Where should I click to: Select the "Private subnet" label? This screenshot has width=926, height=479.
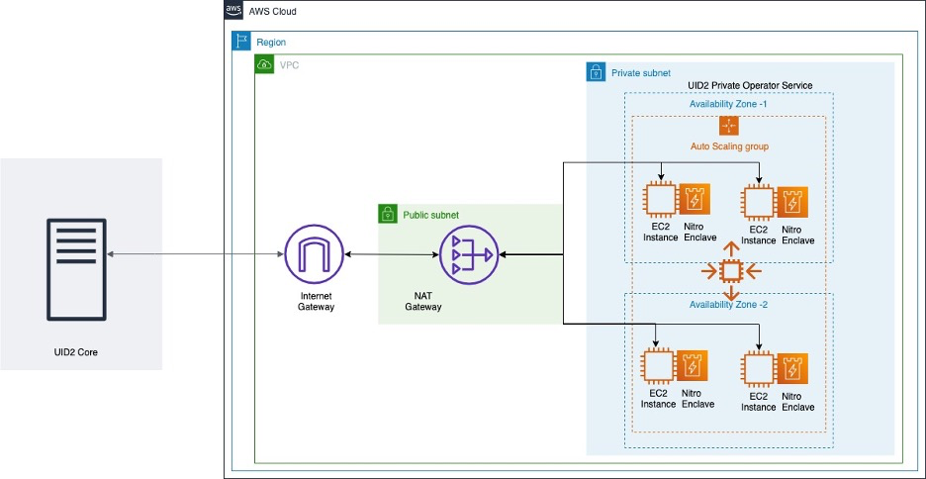click(x=641, y=73)
